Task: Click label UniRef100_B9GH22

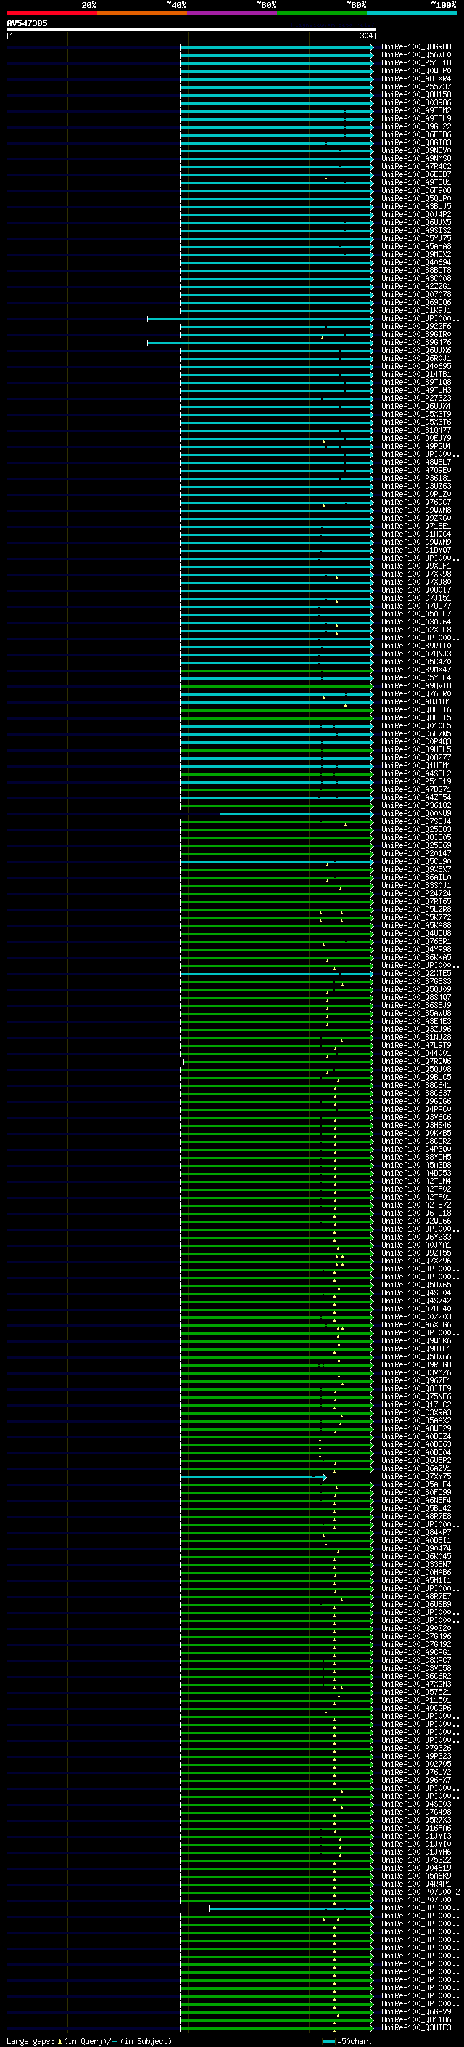Action: click(x=416, y=126)
